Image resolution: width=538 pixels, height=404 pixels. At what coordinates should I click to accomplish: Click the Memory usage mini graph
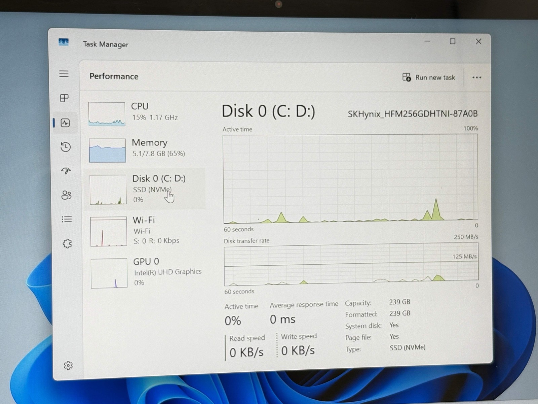tap(108, 150)
